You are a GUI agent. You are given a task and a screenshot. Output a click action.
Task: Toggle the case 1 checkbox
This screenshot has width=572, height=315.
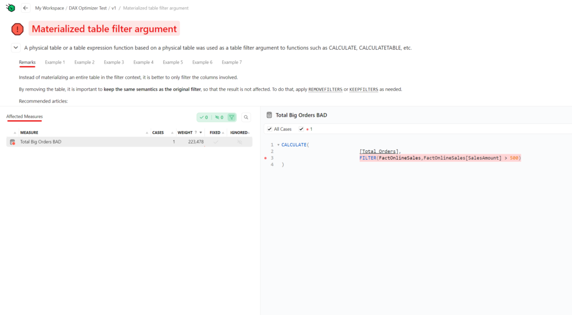(301, 129)
